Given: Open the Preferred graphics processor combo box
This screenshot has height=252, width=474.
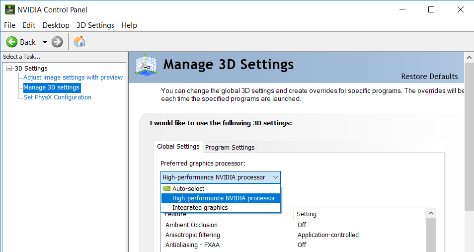Looking at the screenshot, I should [221, 177].
